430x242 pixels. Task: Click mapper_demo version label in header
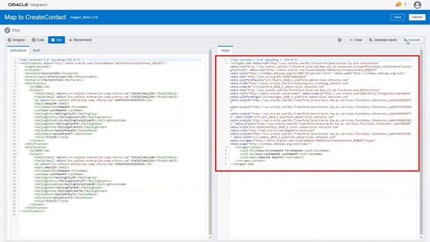click(x=84, y=17)
